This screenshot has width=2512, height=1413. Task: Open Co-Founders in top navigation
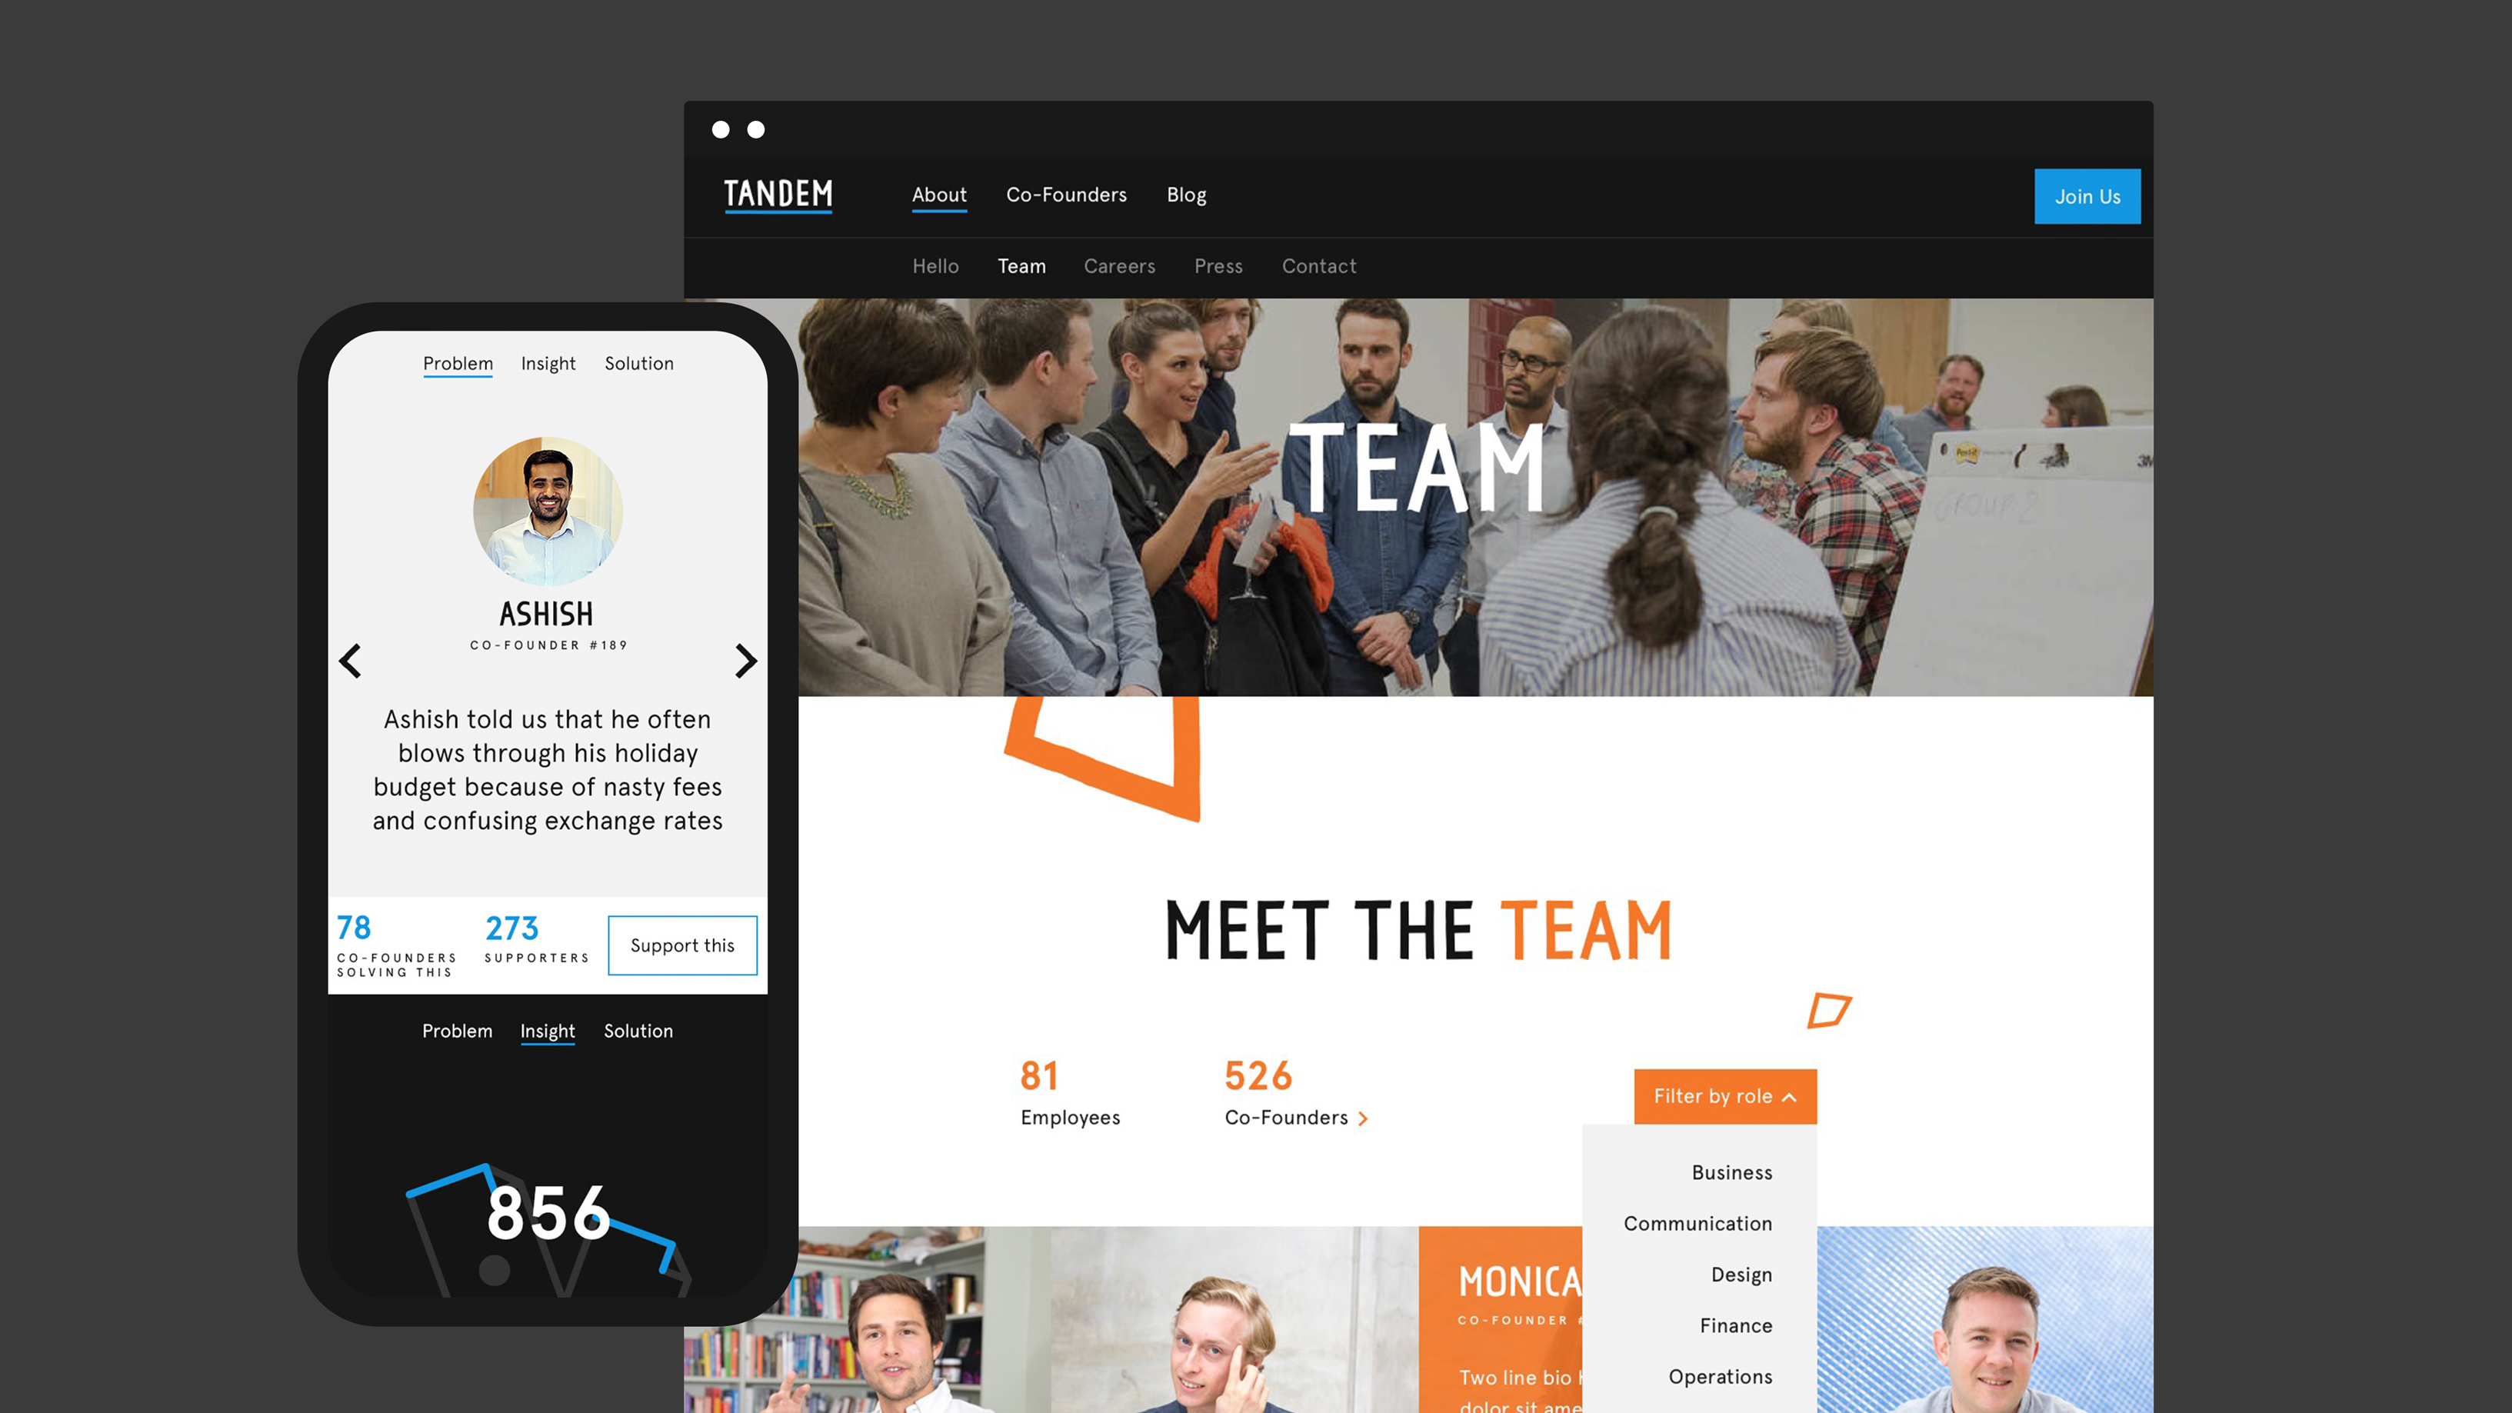coord(1066,195)
